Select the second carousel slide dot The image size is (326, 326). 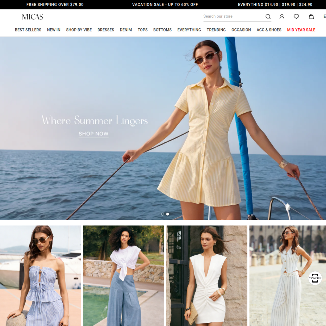[168, 214]
